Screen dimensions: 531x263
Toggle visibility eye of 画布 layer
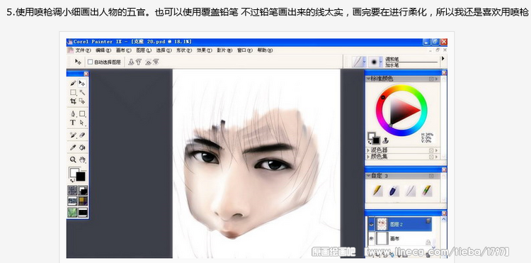pos(371,238)
